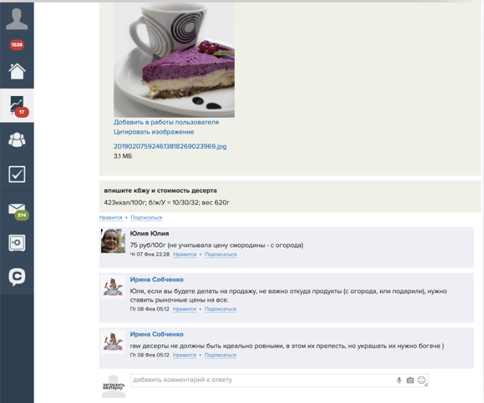Go to the home house icon
The image size is (484, 403).
coord(16,71)
